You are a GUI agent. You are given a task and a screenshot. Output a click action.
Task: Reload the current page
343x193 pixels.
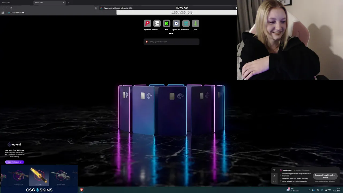[x=11, y=8]
